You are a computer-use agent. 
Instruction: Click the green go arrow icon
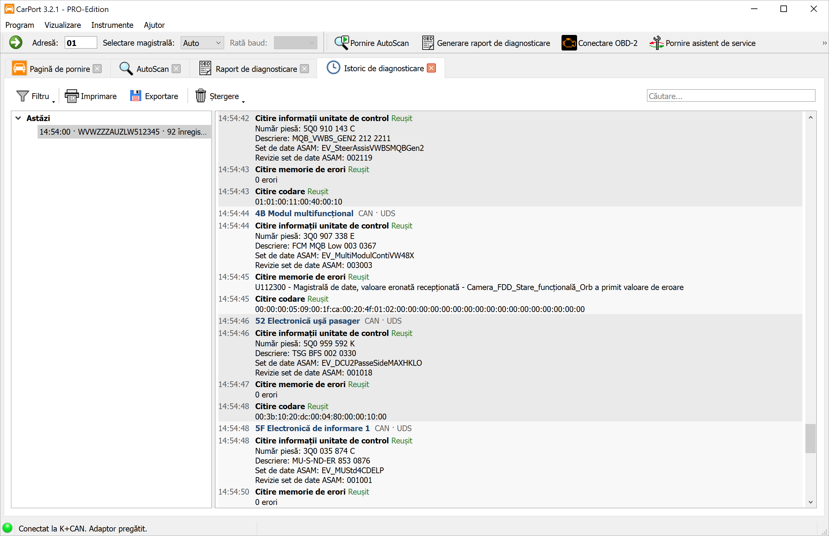coord(16,43)
